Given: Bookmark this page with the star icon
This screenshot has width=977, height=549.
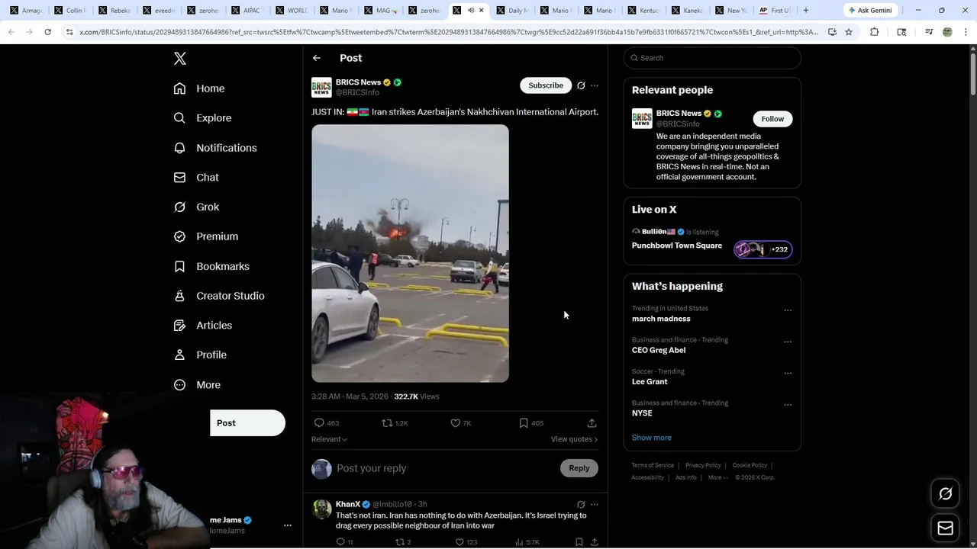Looking at the screenshot, I should tap(848, 32).
